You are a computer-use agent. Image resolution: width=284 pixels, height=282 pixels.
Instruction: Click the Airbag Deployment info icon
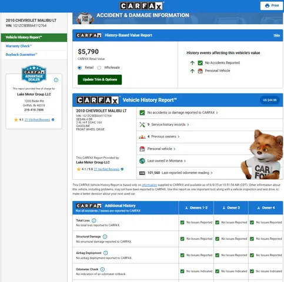pyautogui.click(x=105, y=253)
